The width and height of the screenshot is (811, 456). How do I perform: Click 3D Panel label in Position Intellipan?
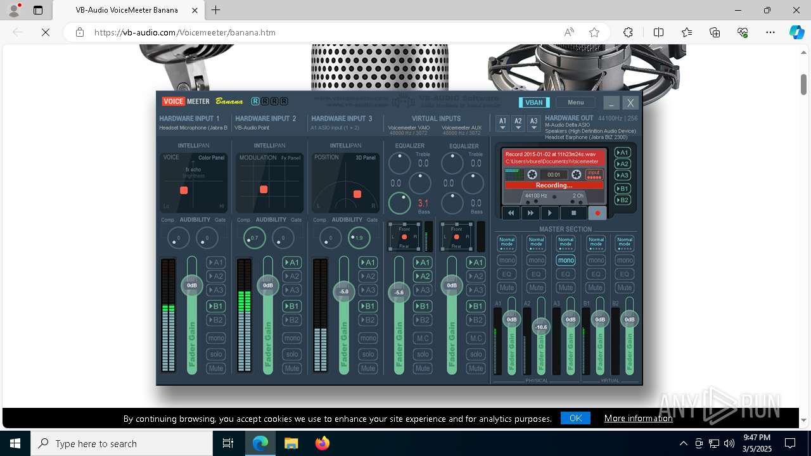366,158
